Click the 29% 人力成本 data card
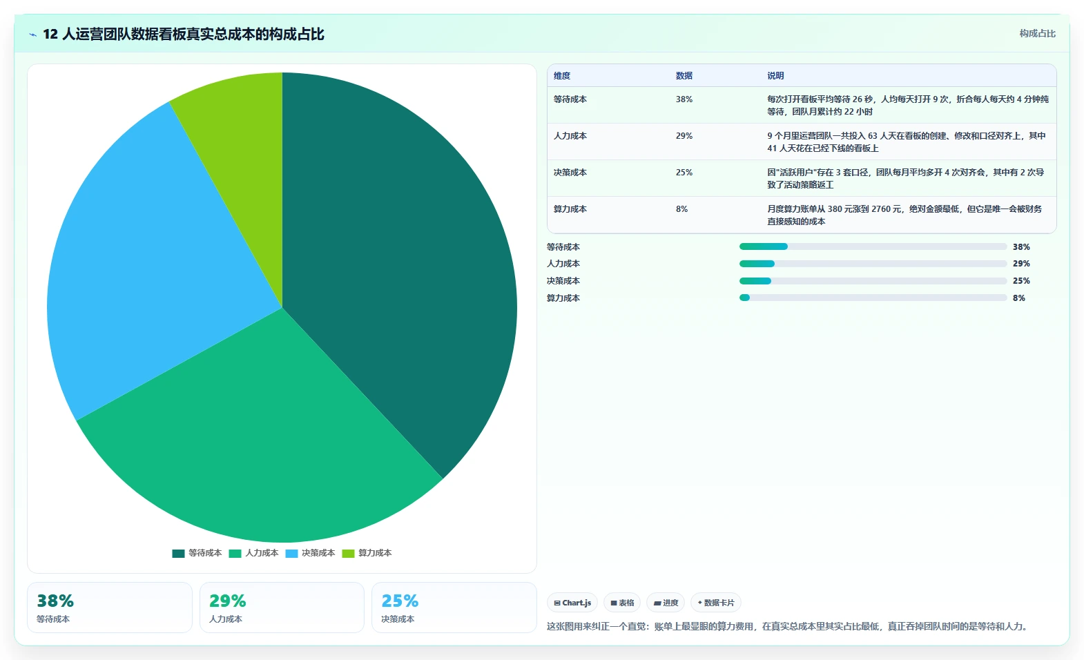1084x660 pixels. 282,608
